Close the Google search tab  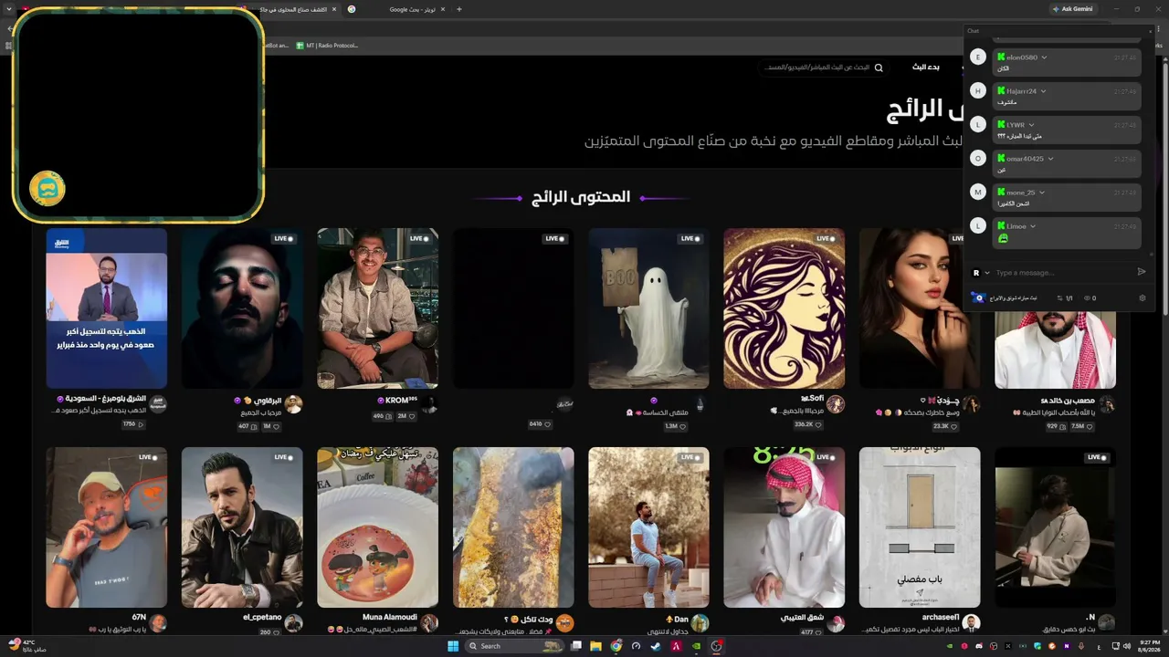coord(443,9)
